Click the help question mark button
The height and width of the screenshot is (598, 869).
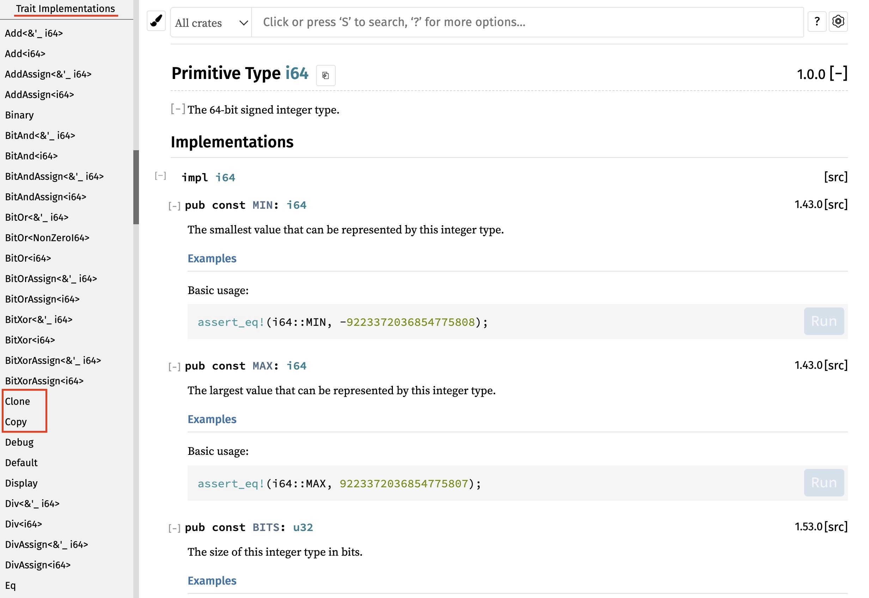pyautogui.click(x=816, y=22)
